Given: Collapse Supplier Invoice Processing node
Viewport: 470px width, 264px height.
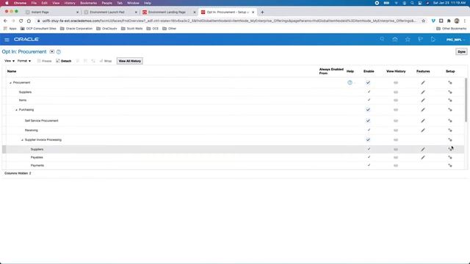Looking at the screenshot, I should click(22, 140).
